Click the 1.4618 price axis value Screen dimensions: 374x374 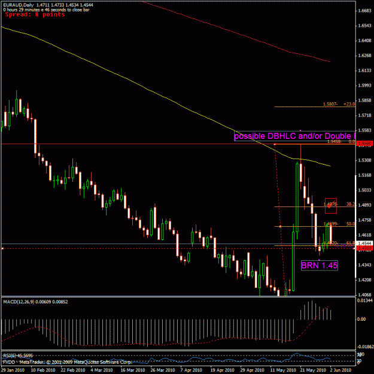tap(365, 235)
